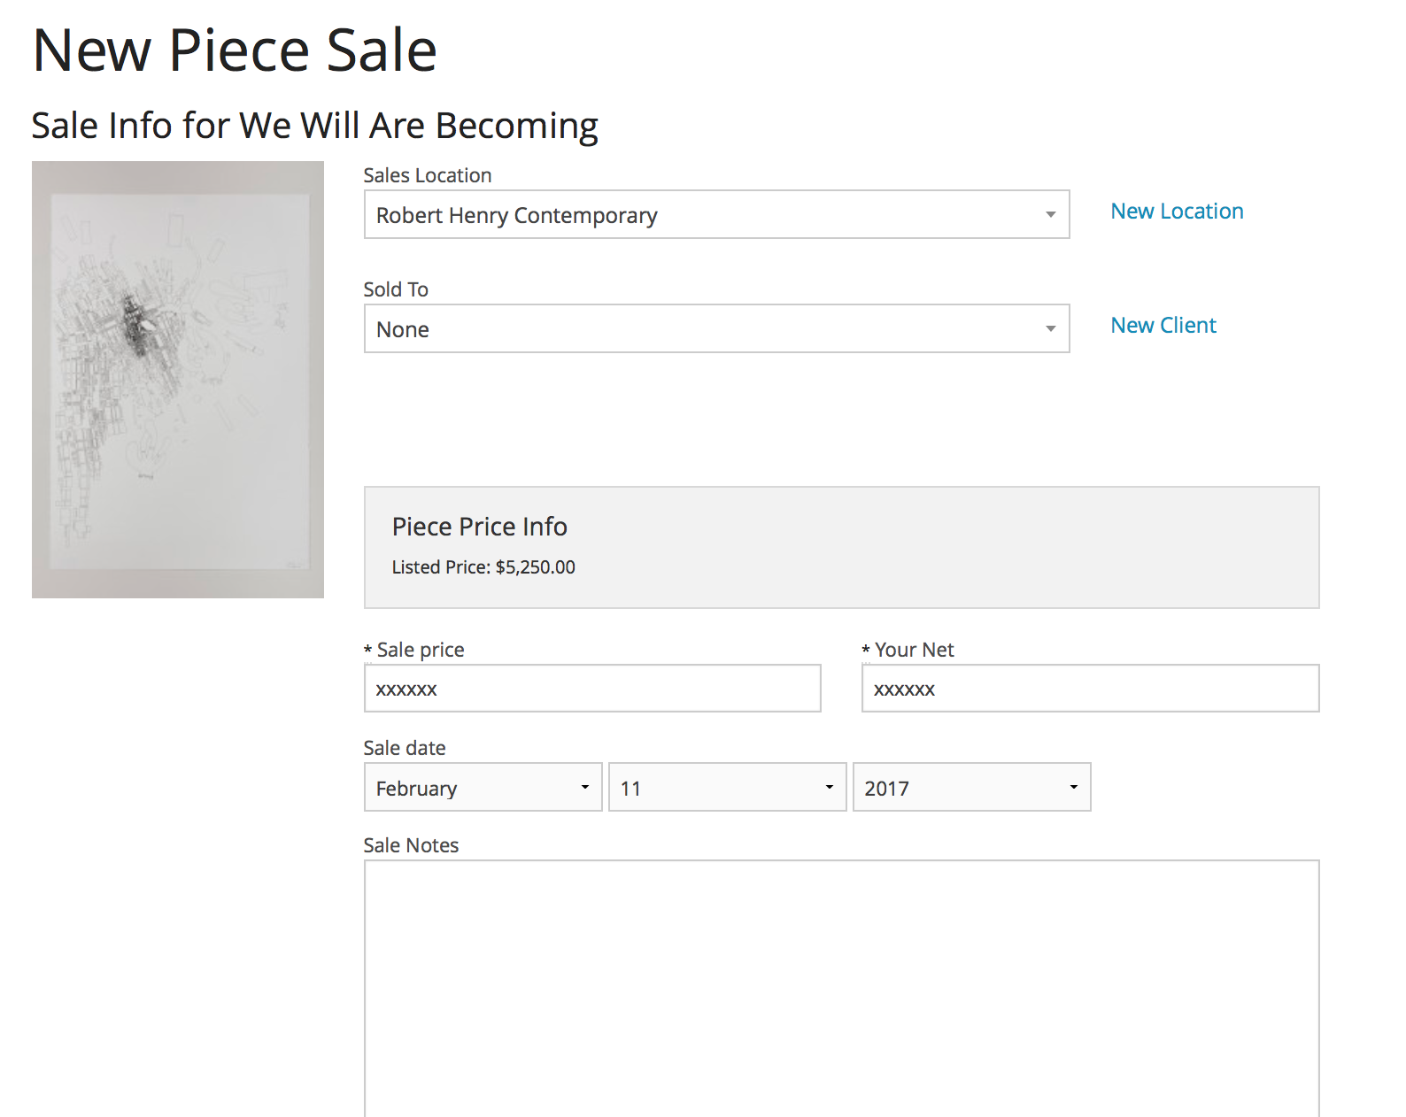
Task: Click the Sale Info for We Will Are Becoming subheading
Action: (x=314, y=126)
